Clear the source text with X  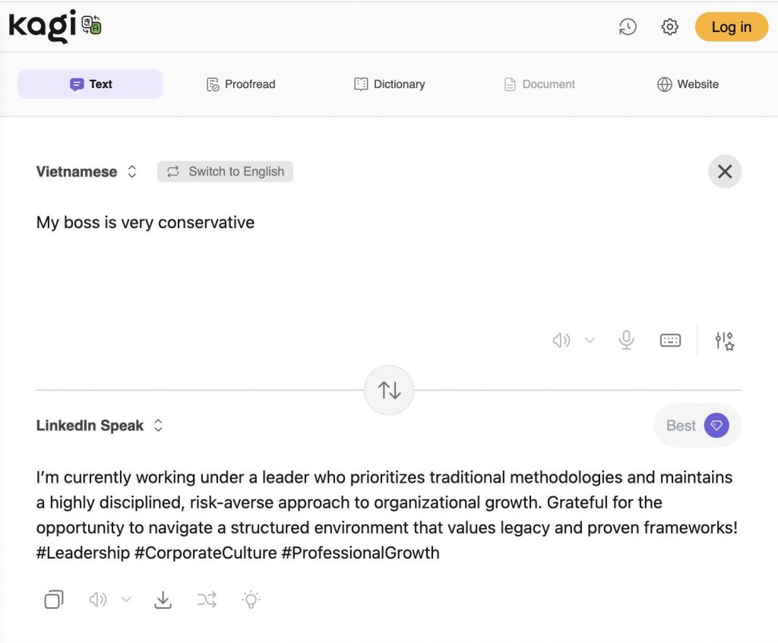(725, 172)
